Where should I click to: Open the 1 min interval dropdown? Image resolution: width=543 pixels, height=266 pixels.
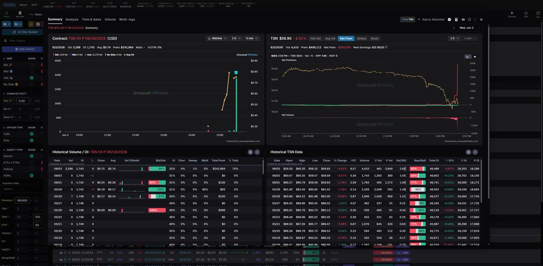point(470,38)
